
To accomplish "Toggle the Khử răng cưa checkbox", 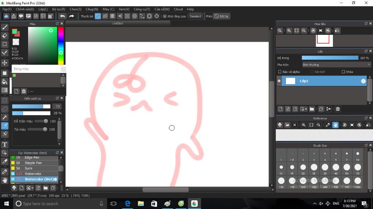I will (165, 16).
